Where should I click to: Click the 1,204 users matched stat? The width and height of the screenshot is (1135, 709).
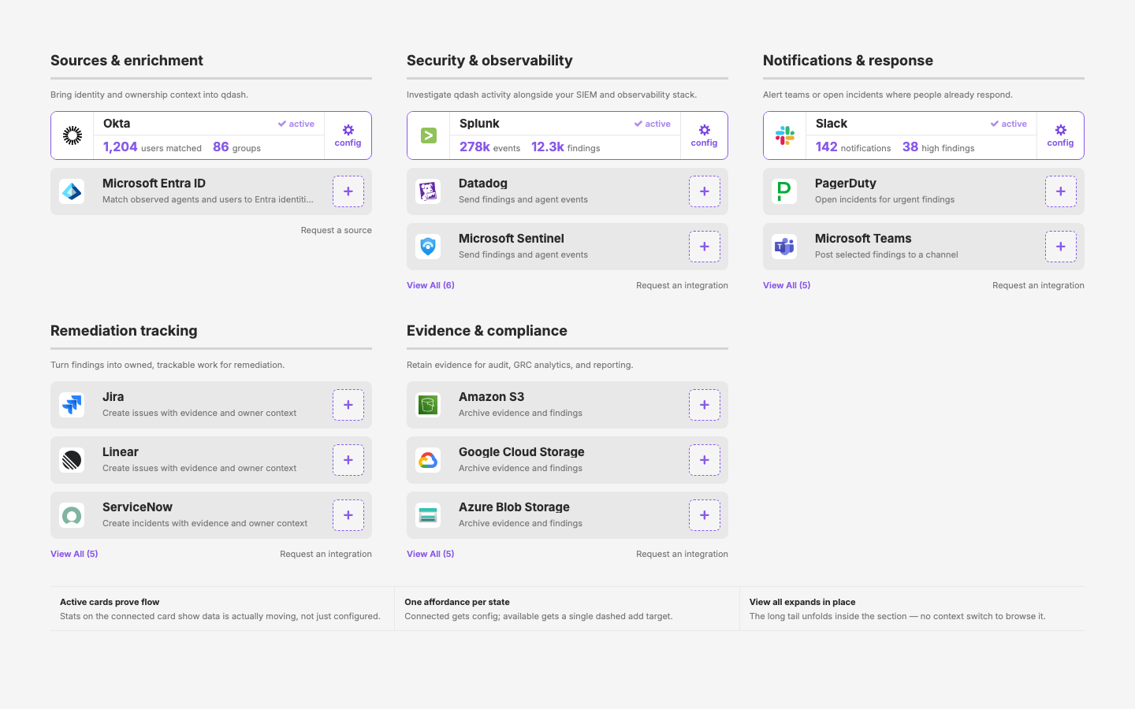click(152, 147)
